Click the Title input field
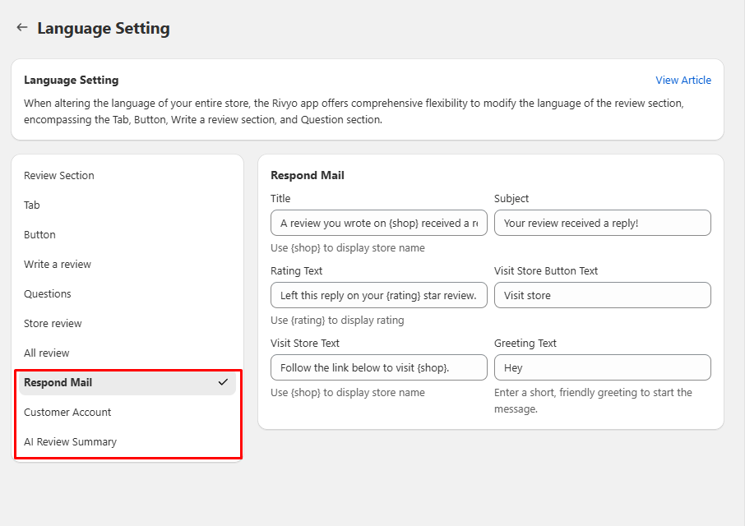 pos(378,223)
